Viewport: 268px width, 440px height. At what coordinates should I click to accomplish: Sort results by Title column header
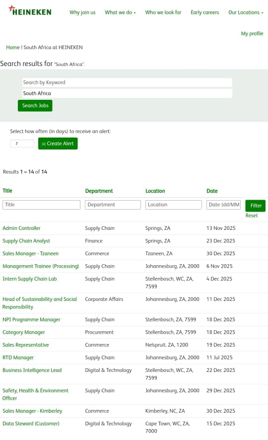7,191
